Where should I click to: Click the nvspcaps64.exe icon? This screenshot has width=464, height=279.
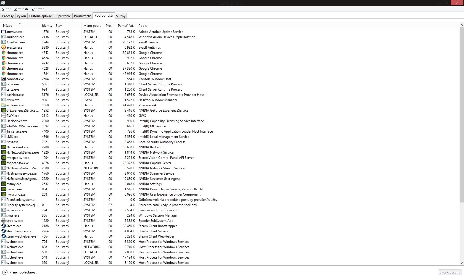(x=4, y=163)
